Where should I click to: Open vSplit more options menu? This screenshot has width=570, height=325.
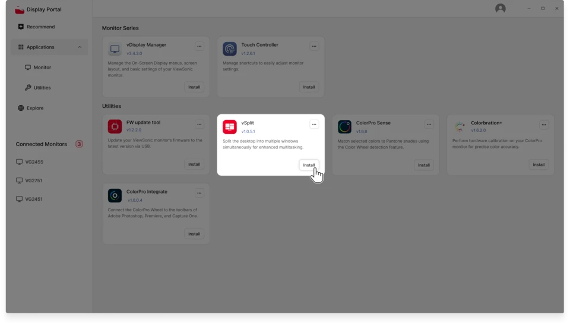pyautogui.click(x=314, y=124)
